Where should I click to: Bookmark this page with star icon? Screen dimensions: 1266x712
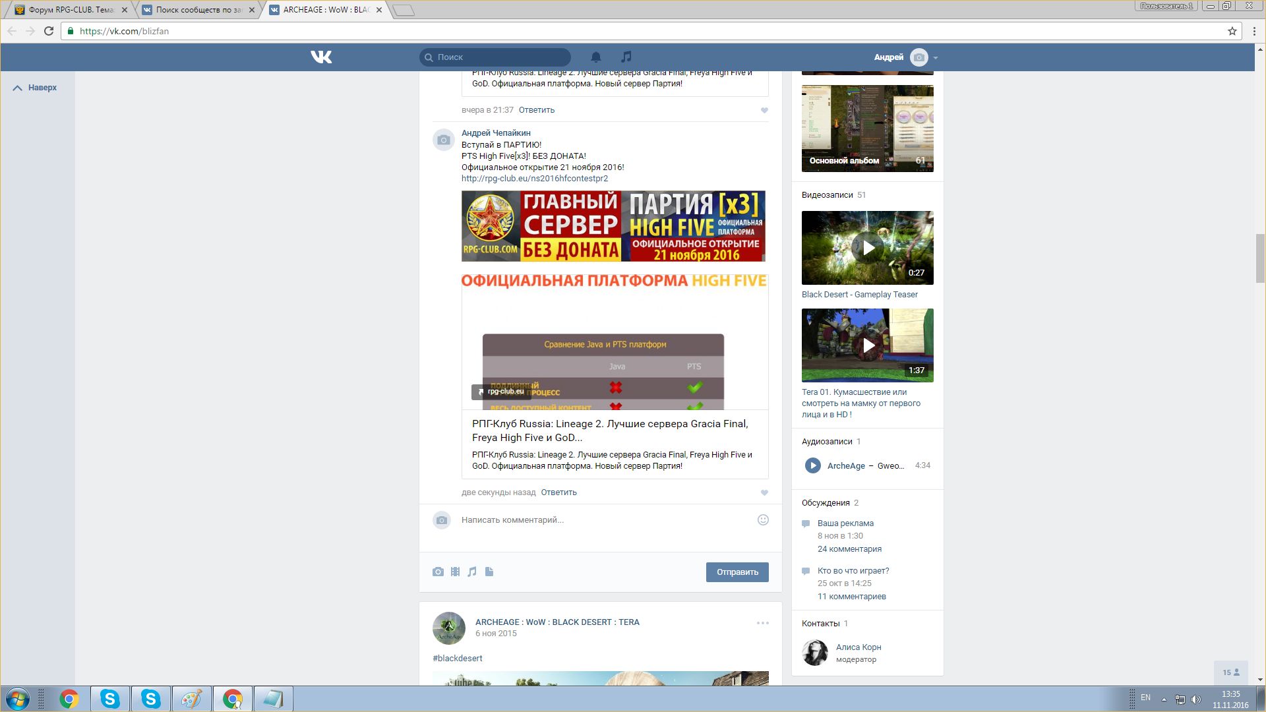(1232, 31)
